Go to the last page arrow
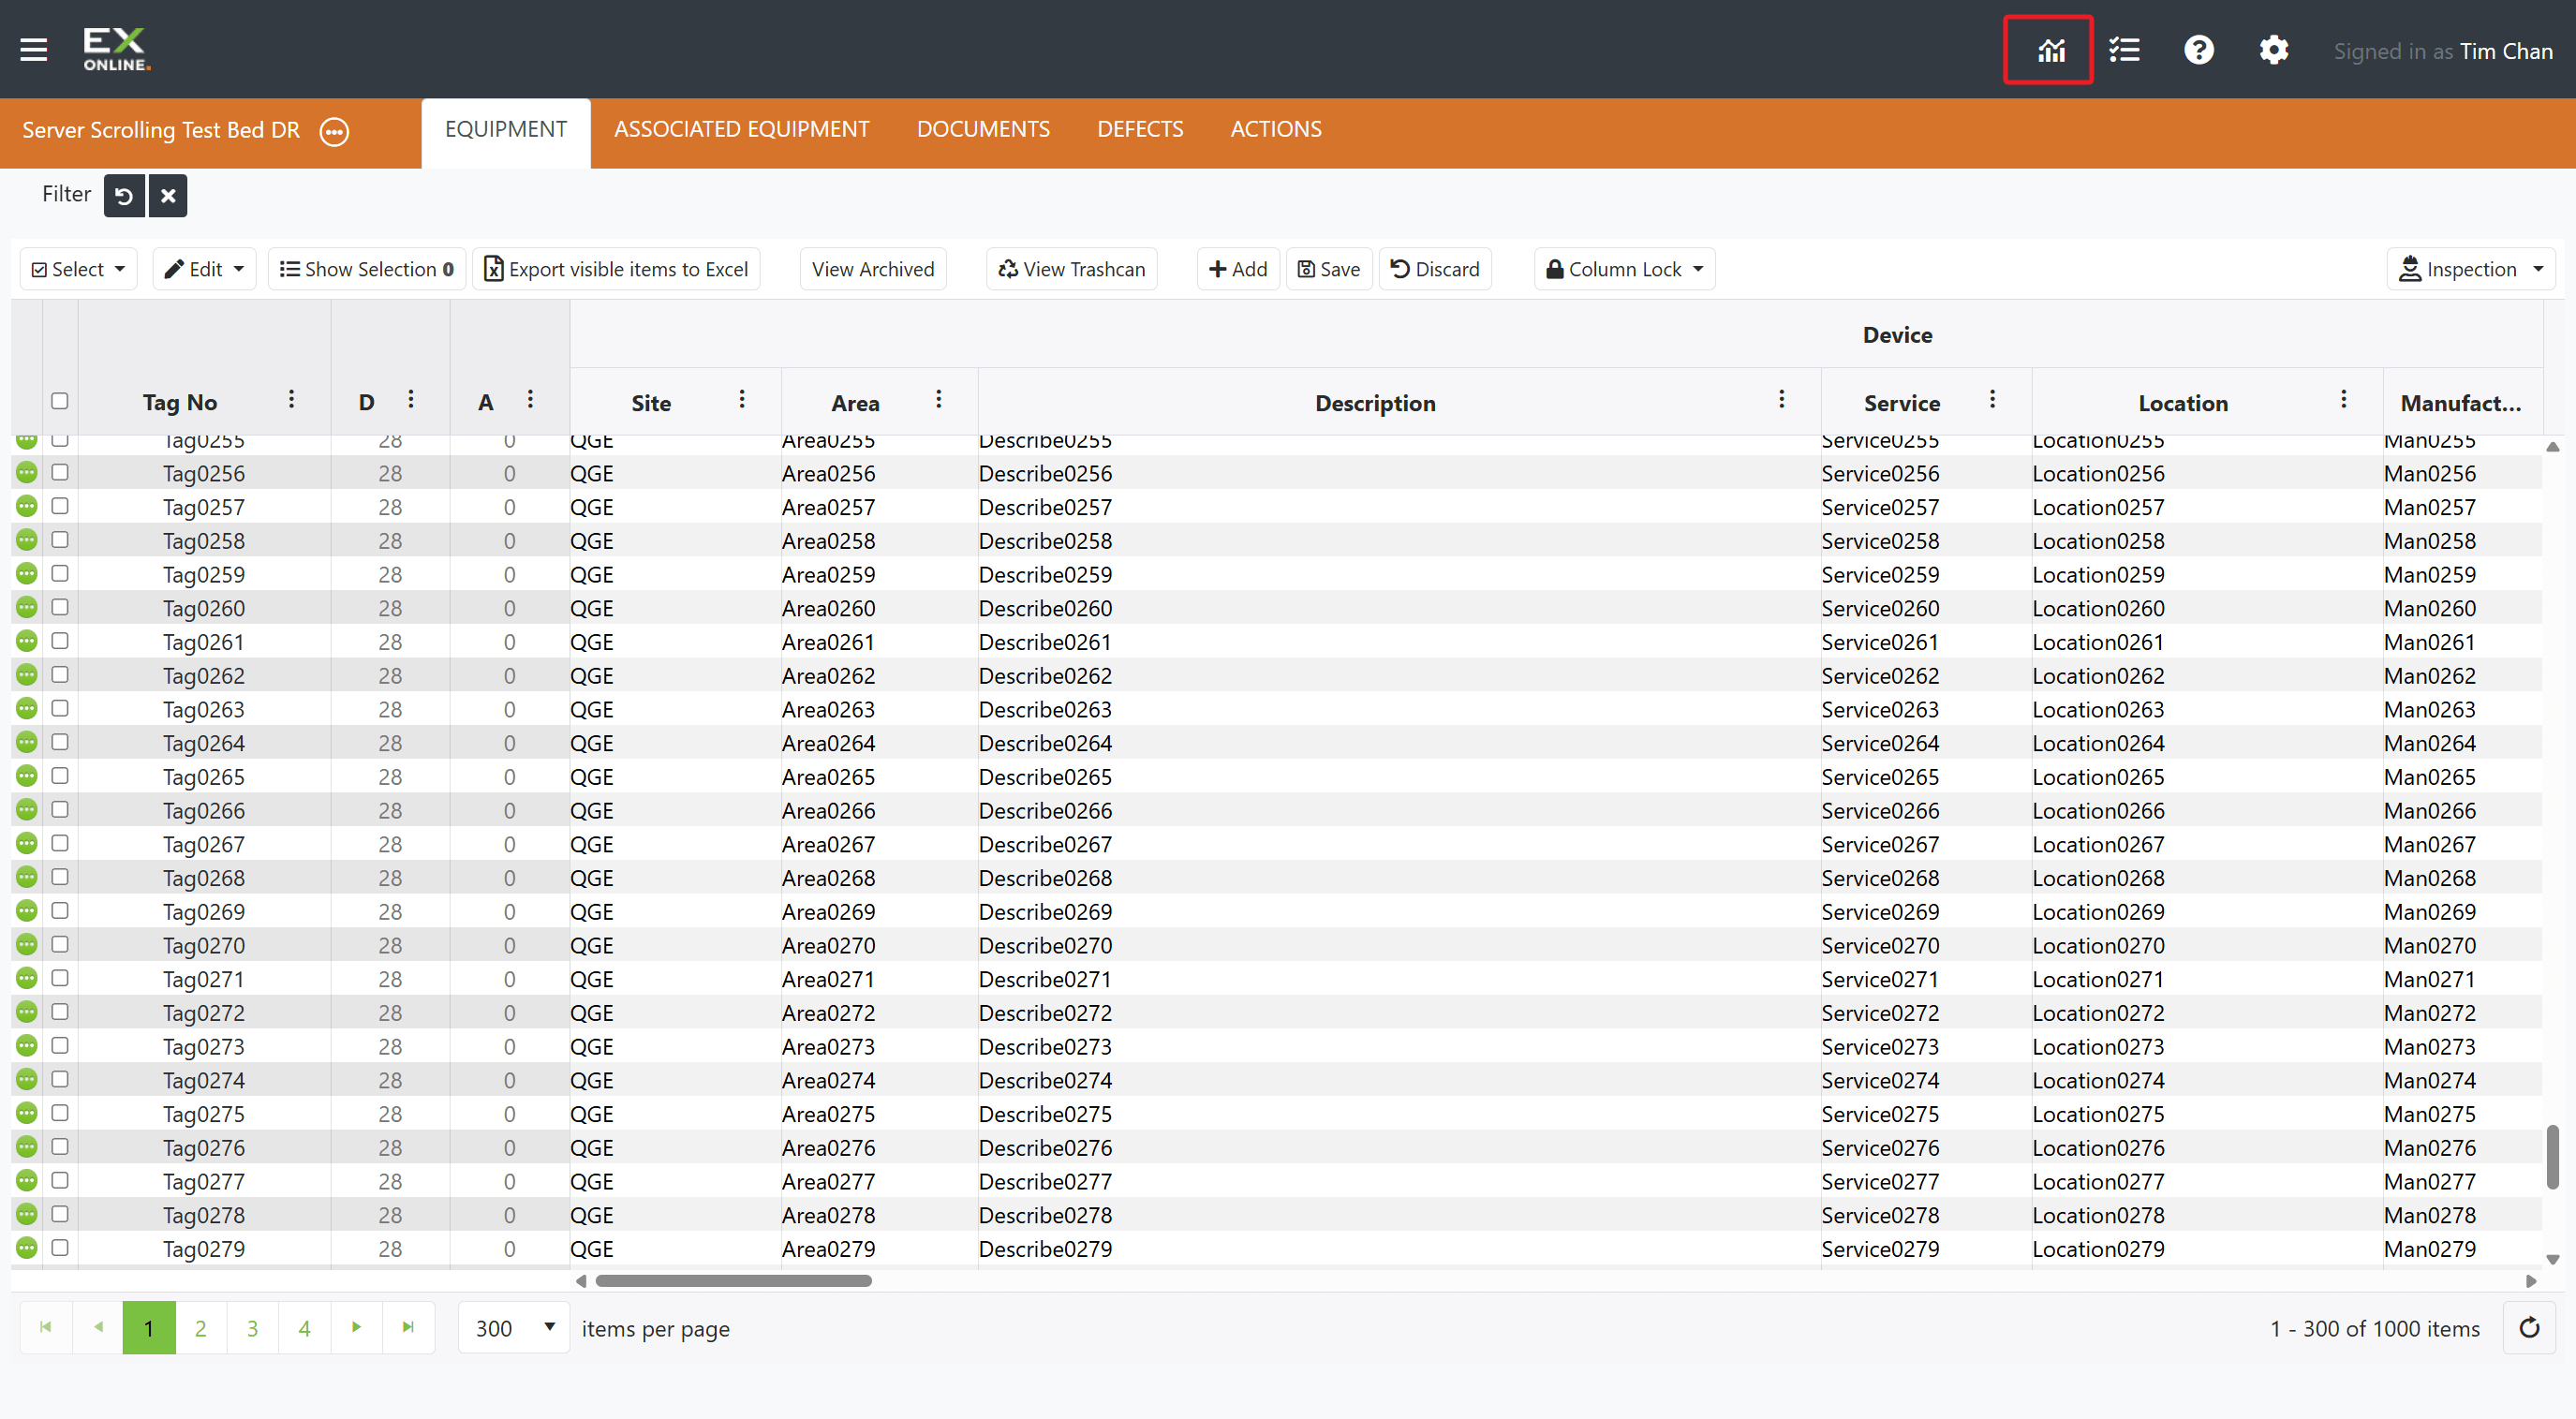Image resolution: width=2576 pixels, height=1419 pixels. pos(408,1328)
